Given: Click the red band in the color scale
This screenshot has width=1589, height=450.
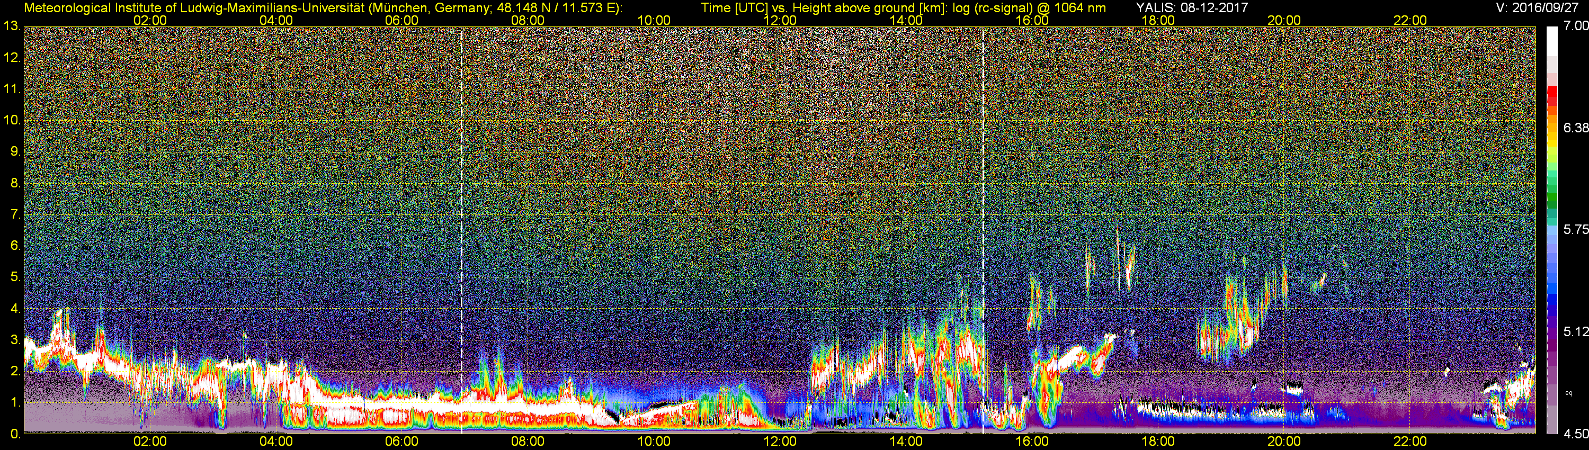Looking at the screenshot, I should [1551, 98].
